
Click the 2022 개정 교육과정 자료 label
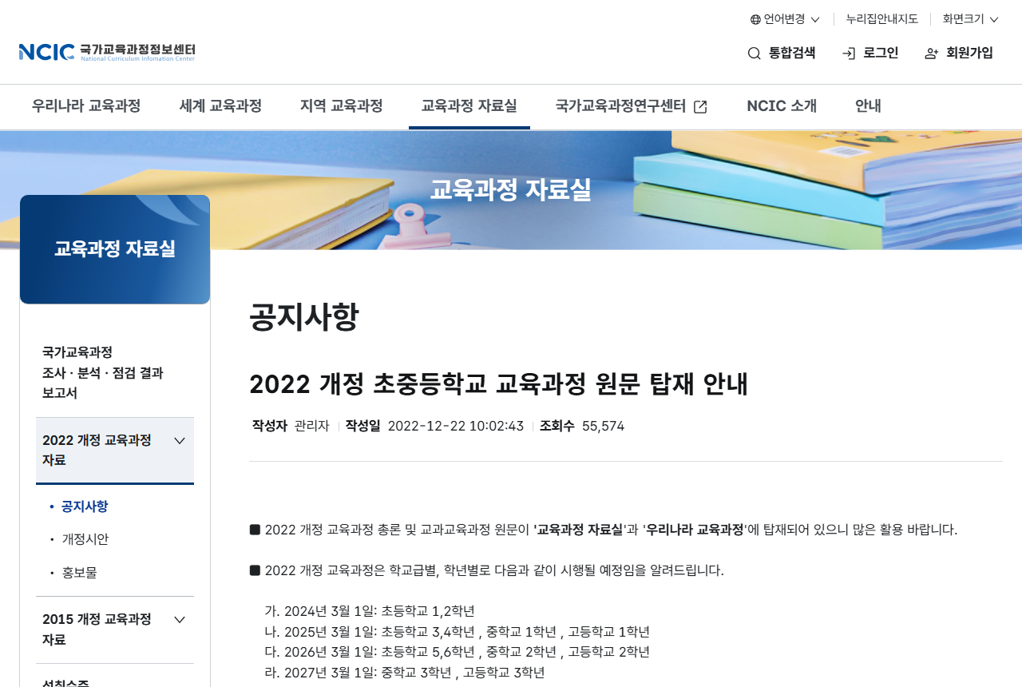click(x=97, y=451)
